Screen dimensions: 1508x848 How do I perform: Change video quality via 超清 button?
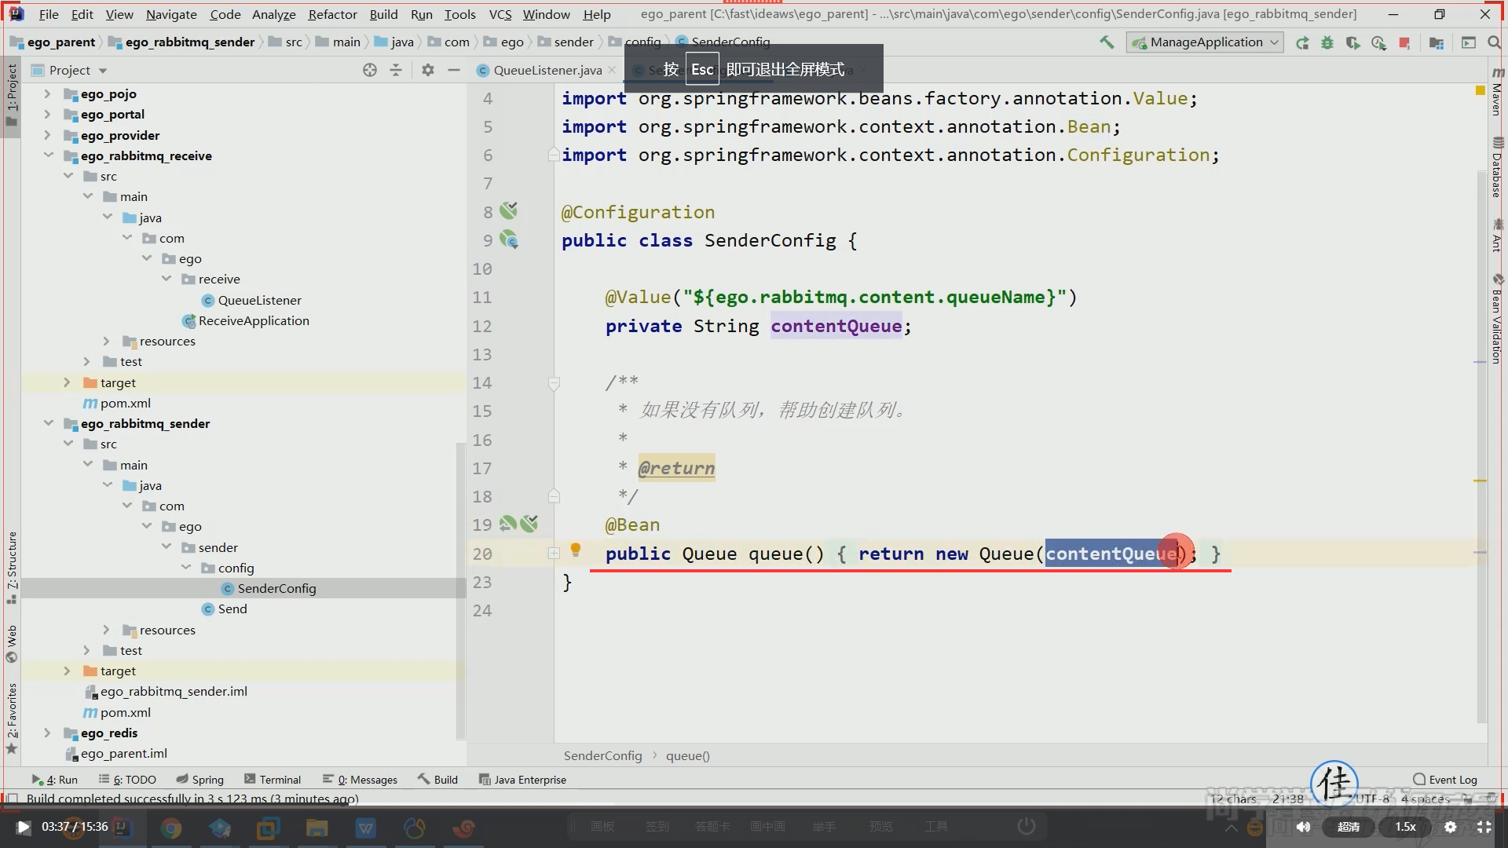[x=1349, y=827]
